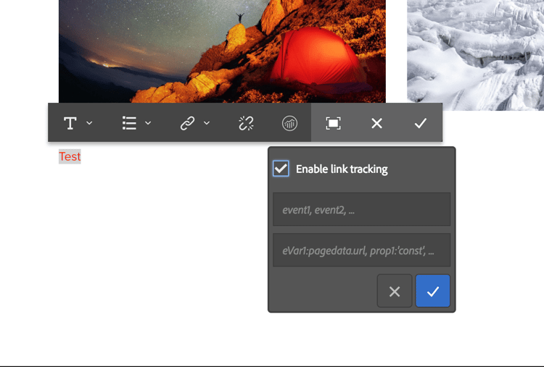Expand the hyperlink dropdown chevron
This screenshot has width=544, height=367.
point(207,123)
